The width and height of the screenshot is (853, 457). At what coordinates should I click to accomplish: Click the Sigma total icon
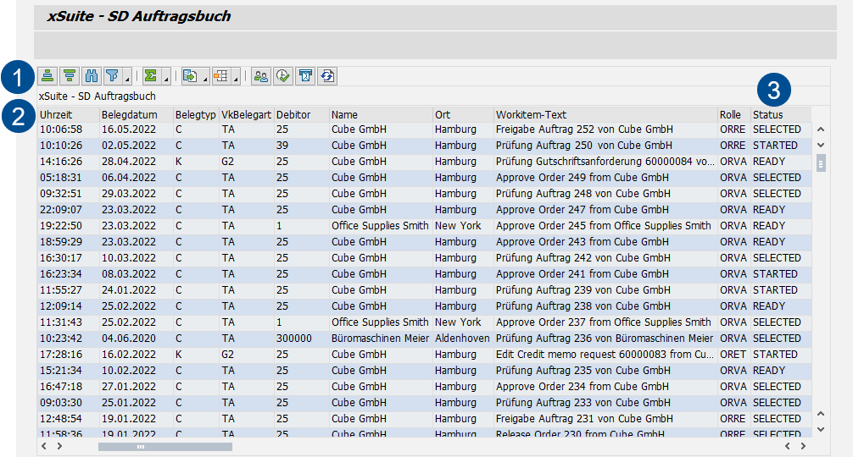point(152,76)
